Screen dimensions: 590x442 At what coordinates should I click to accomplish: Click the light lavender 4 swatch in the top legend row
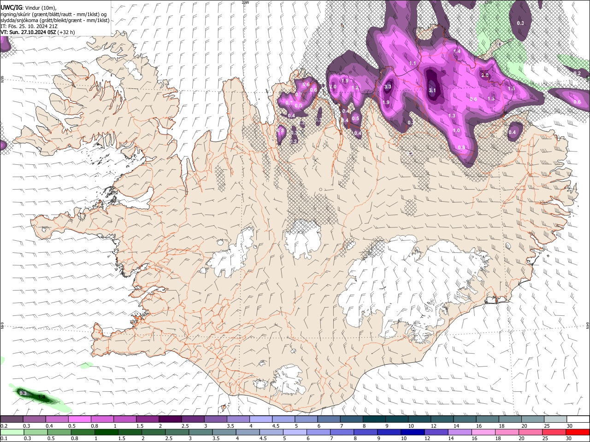[x=260, y=419]
